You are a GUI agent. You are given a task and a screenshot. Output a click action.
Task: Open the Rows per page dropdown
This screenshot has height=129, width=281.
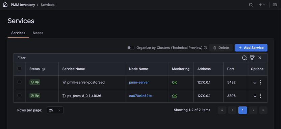click(x=55, y=110)
